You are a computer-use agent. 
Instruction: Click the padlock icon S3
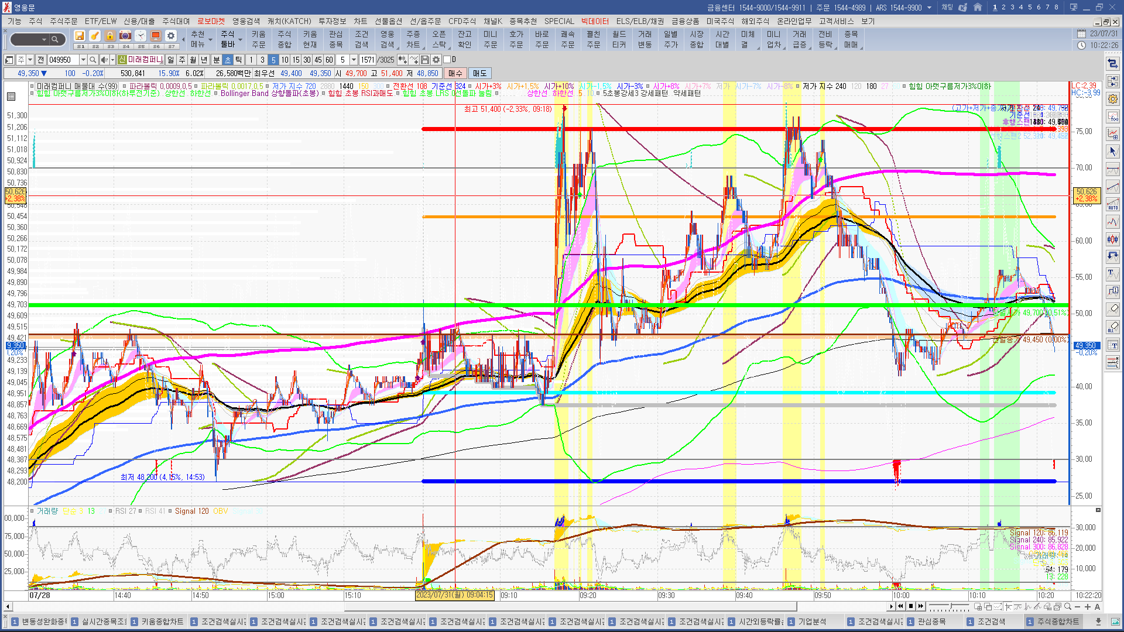pyautogui.click(x=110, y=36)
